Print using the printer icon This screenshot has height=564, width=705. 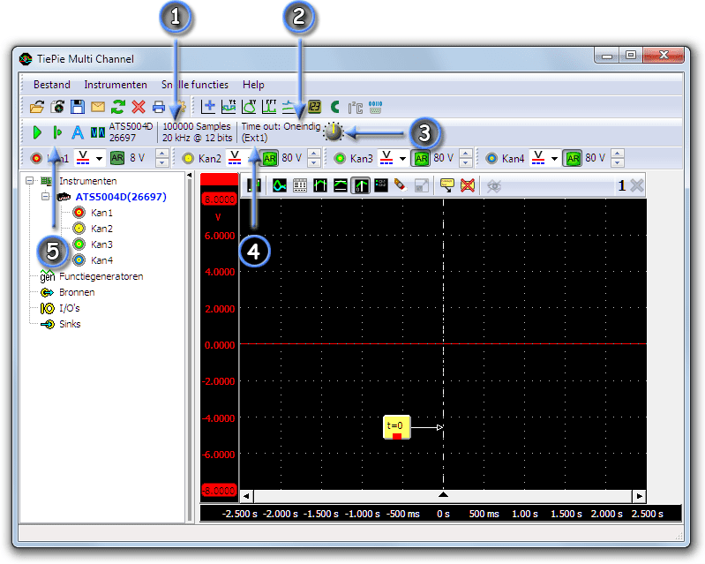[158, 107]
